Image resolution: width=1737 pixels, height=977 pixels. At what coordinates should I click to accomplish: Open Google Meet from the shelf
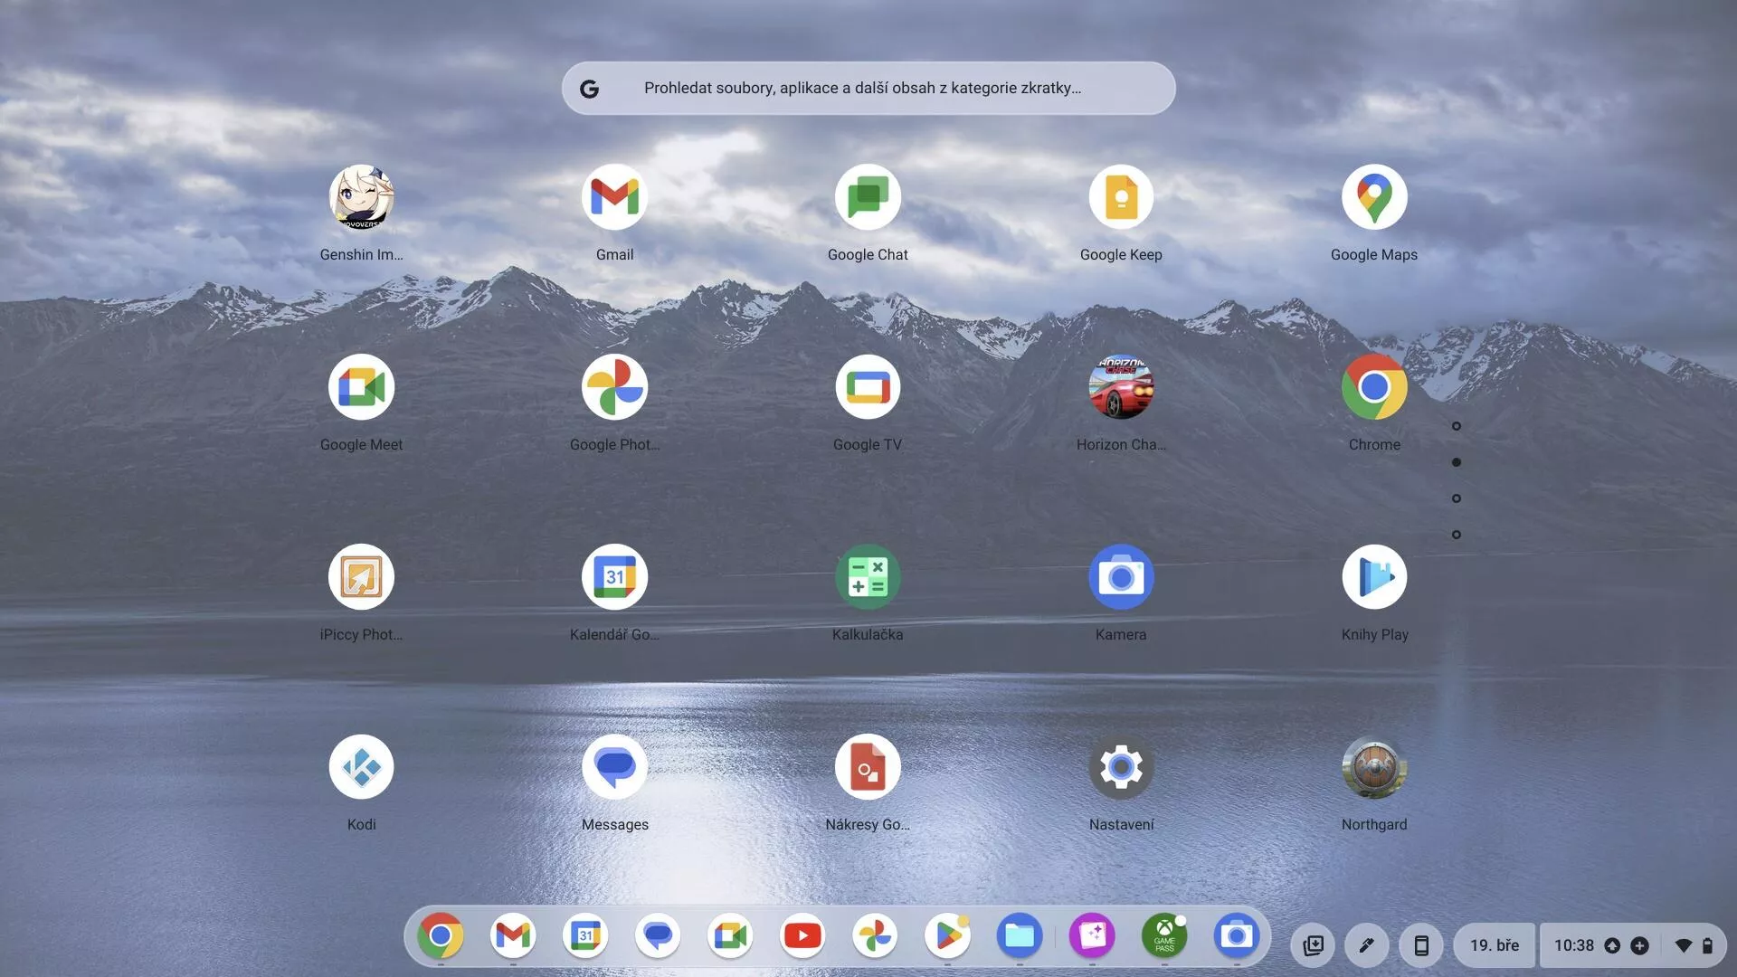[x=730, y=935]
